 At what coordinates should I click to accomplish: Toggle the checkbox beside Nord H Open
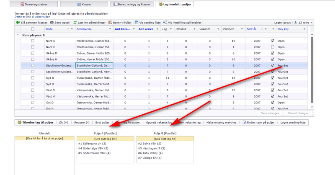[x=273, y=47]
